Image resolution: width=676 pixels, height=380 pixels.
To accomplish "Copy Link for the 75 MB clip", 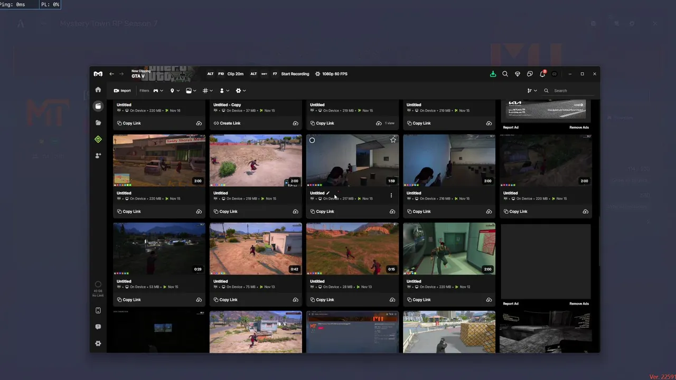I will [x=226, y=300].
